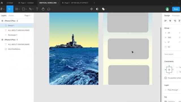This screenshot has height=102, width=181.
Task: Select the Hand tool
Action: (43, 9)
